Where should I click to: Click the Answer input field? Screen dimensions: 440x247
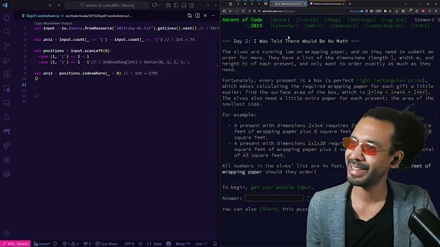click(x=274, y=198)
